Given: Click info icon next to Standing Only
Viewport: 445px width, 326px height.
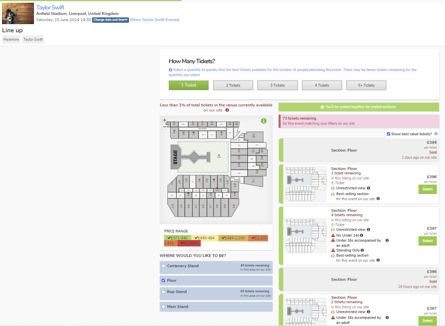Looking at the screenshot, I should click(x=362, y=251).
